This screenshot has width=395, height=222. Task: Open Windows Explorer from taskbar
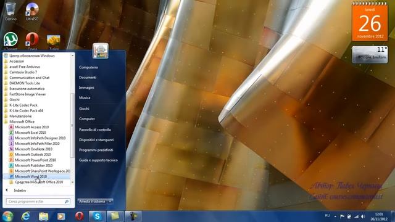44,216
